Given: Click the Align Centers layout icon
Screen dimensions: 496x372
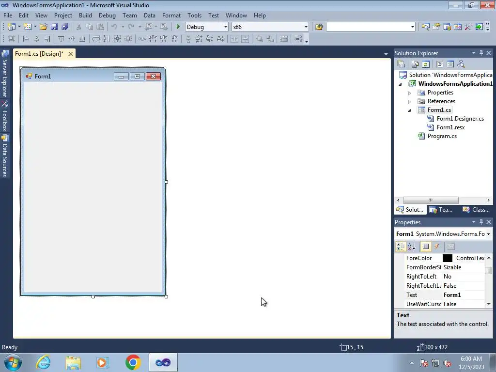Looking at the screenshot, I should [x=36, y=39].
